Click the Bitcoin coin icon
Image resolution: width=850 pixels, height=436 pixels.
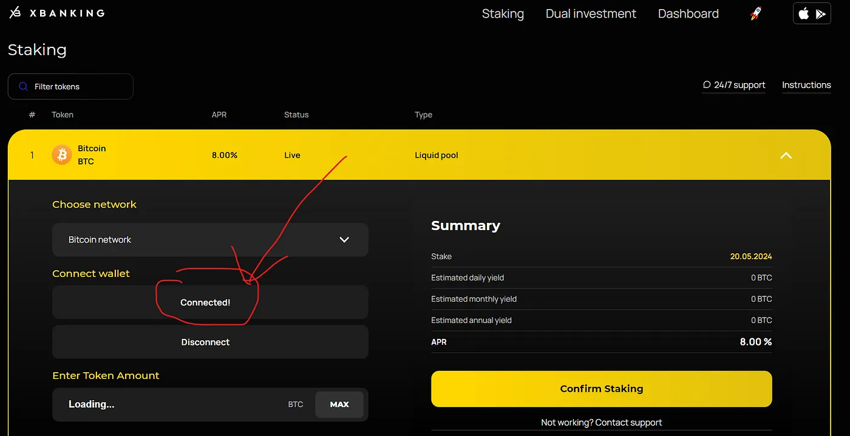point(62,155)
